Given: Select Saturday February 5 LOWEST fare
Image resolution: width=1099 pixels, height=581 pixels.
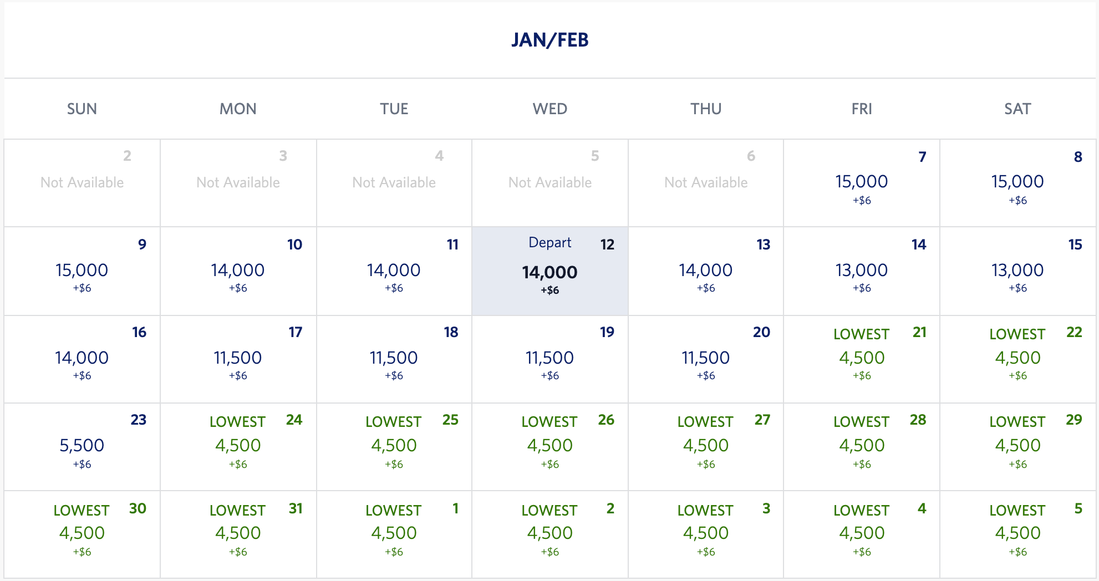Looking at the screenshot, I should pyautogui.click(x=1017, y=532).
